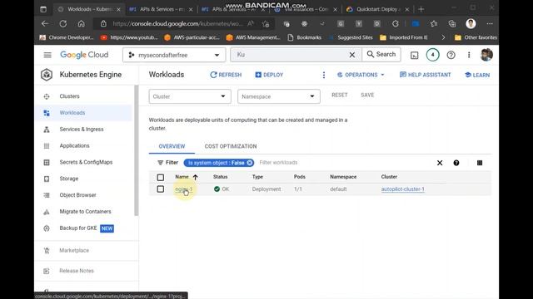533x299 pixels.
Task: Open browser settings ellipsis menu
Action: pos(490,24)
